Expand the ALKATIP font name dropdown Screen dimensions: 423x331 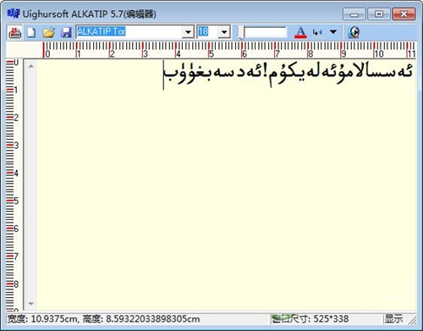pyautogui.click(x=188, y=32)
